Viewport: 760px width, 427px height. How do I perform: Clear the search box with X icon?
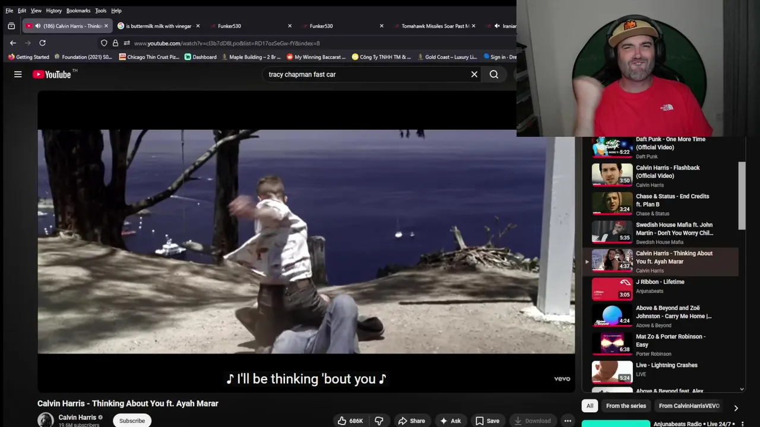pyautogui.click(x=474, y=74)
